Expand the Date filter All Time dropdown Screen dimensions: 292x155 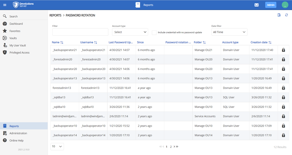point(229,32)
